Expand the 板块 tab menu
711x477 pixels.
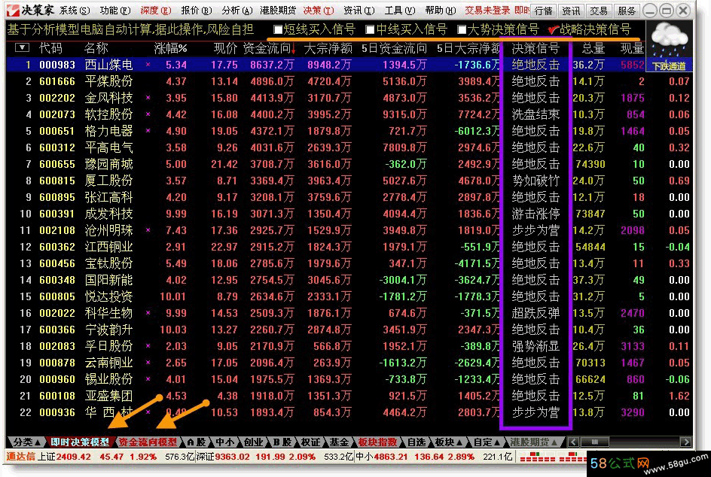(448, 442)
